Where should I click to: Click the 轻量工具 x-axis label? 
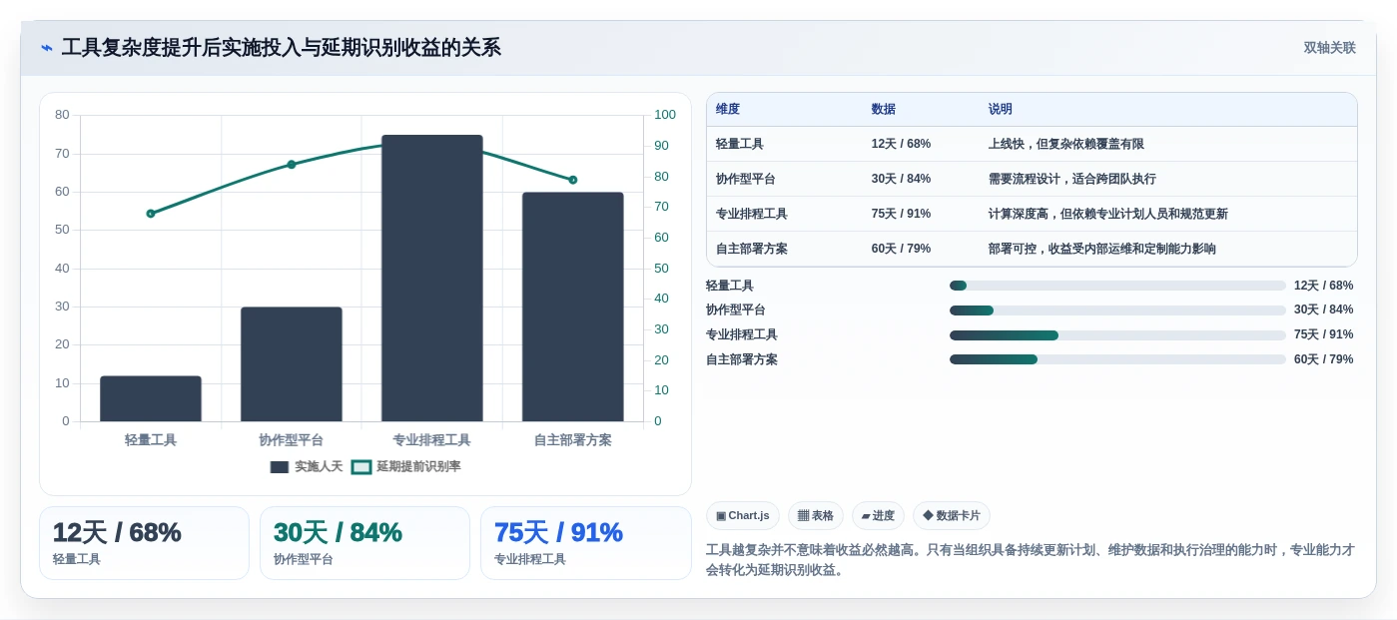pos(151,440)
